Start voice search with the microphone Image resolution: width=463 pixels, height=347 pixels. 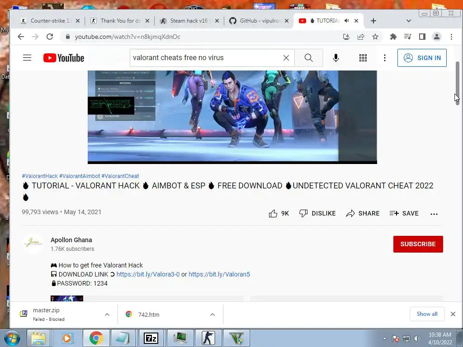pyautogui.click(x=336, y=58)
